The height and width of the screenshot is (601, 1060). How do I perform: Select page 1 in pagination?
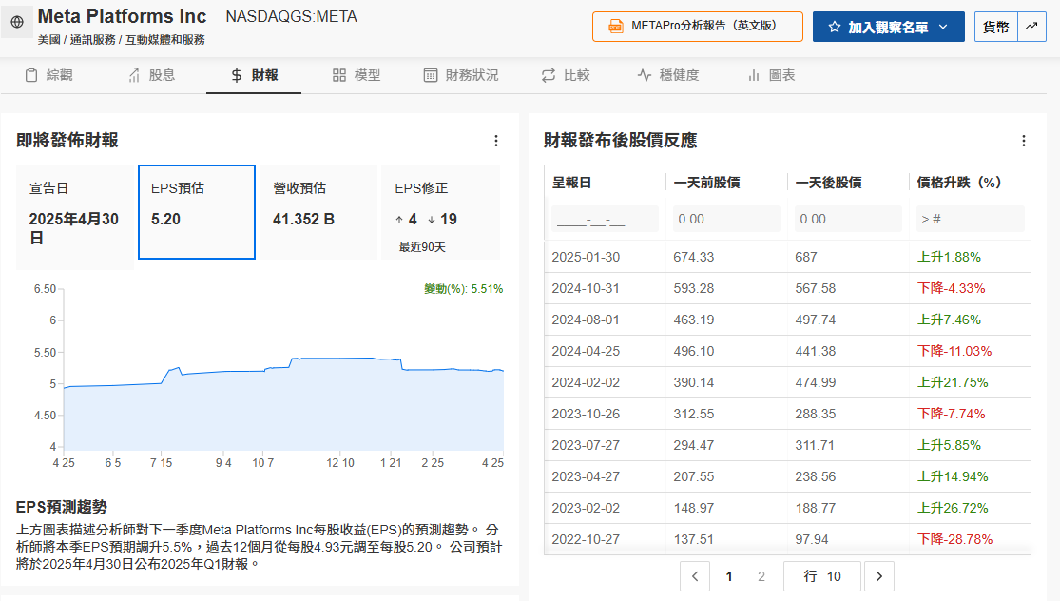[x=729, y=576]
